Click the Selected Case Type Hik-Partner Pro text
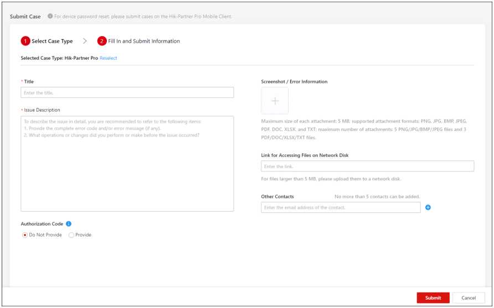 pos(59,58)
